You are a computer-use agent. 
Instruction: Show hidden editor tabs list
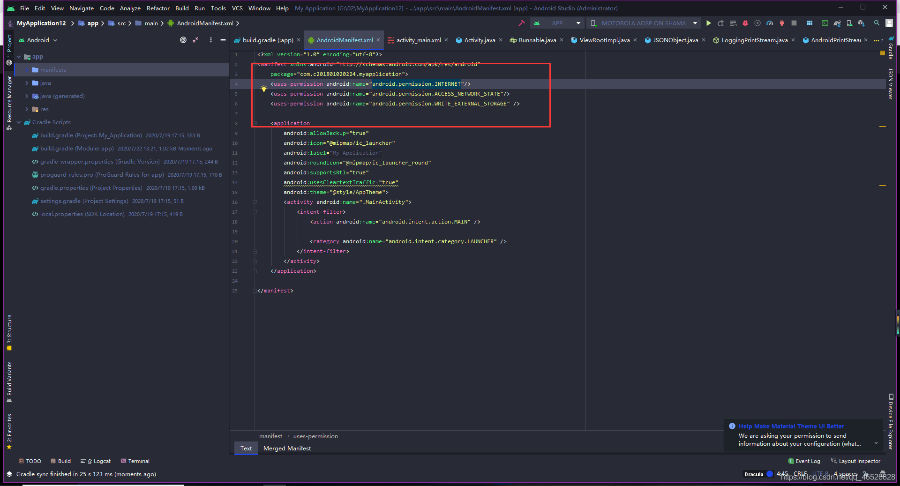(878, 40)
